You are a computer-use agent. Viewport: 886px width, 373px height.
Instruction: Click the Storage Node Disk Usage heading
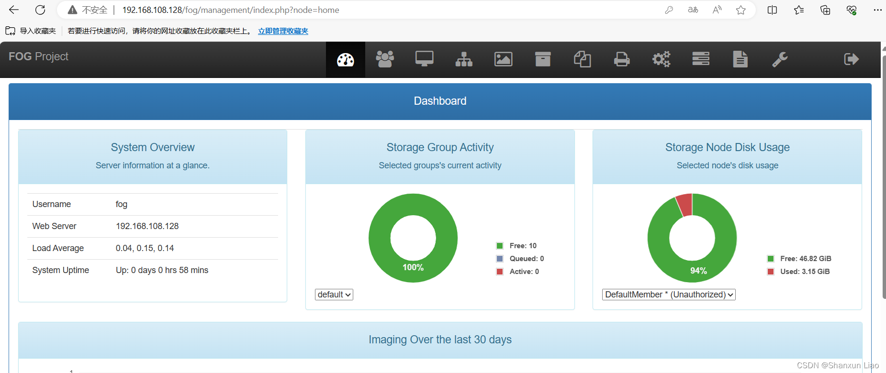coord(728,147)
